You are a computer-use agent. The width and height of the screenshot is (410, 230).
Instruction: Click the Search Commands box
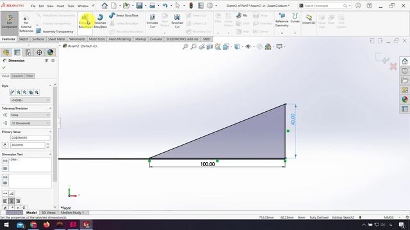click(x=323, y=6)
